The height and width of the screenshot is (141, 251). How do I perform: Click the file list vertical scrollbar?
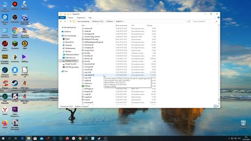point(219,64)
